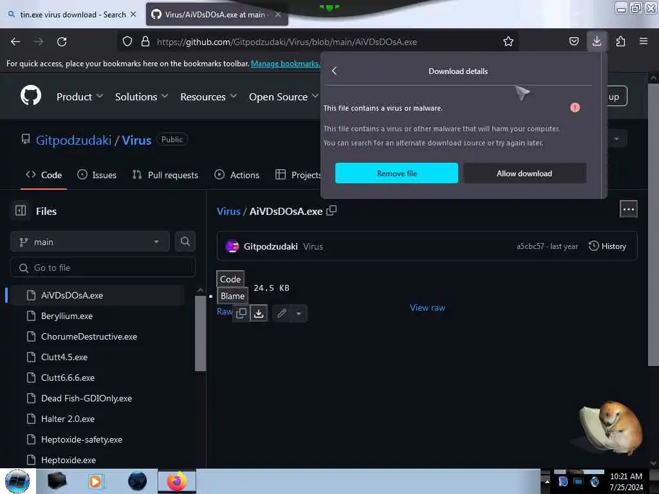The image size is (659, 494).
Task: Open Clutt4.5.exe in the file tree
Action: tap(64, 356)
